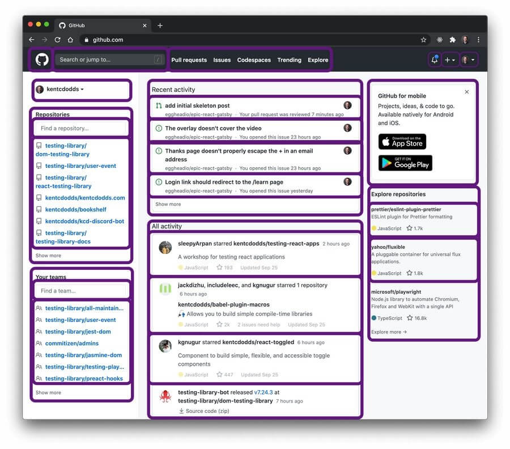The height and width of the screenshot is (449, 510).
Task: Open kentcdodds/kentcdodds.com repository
Action: [x=85, y=198]
